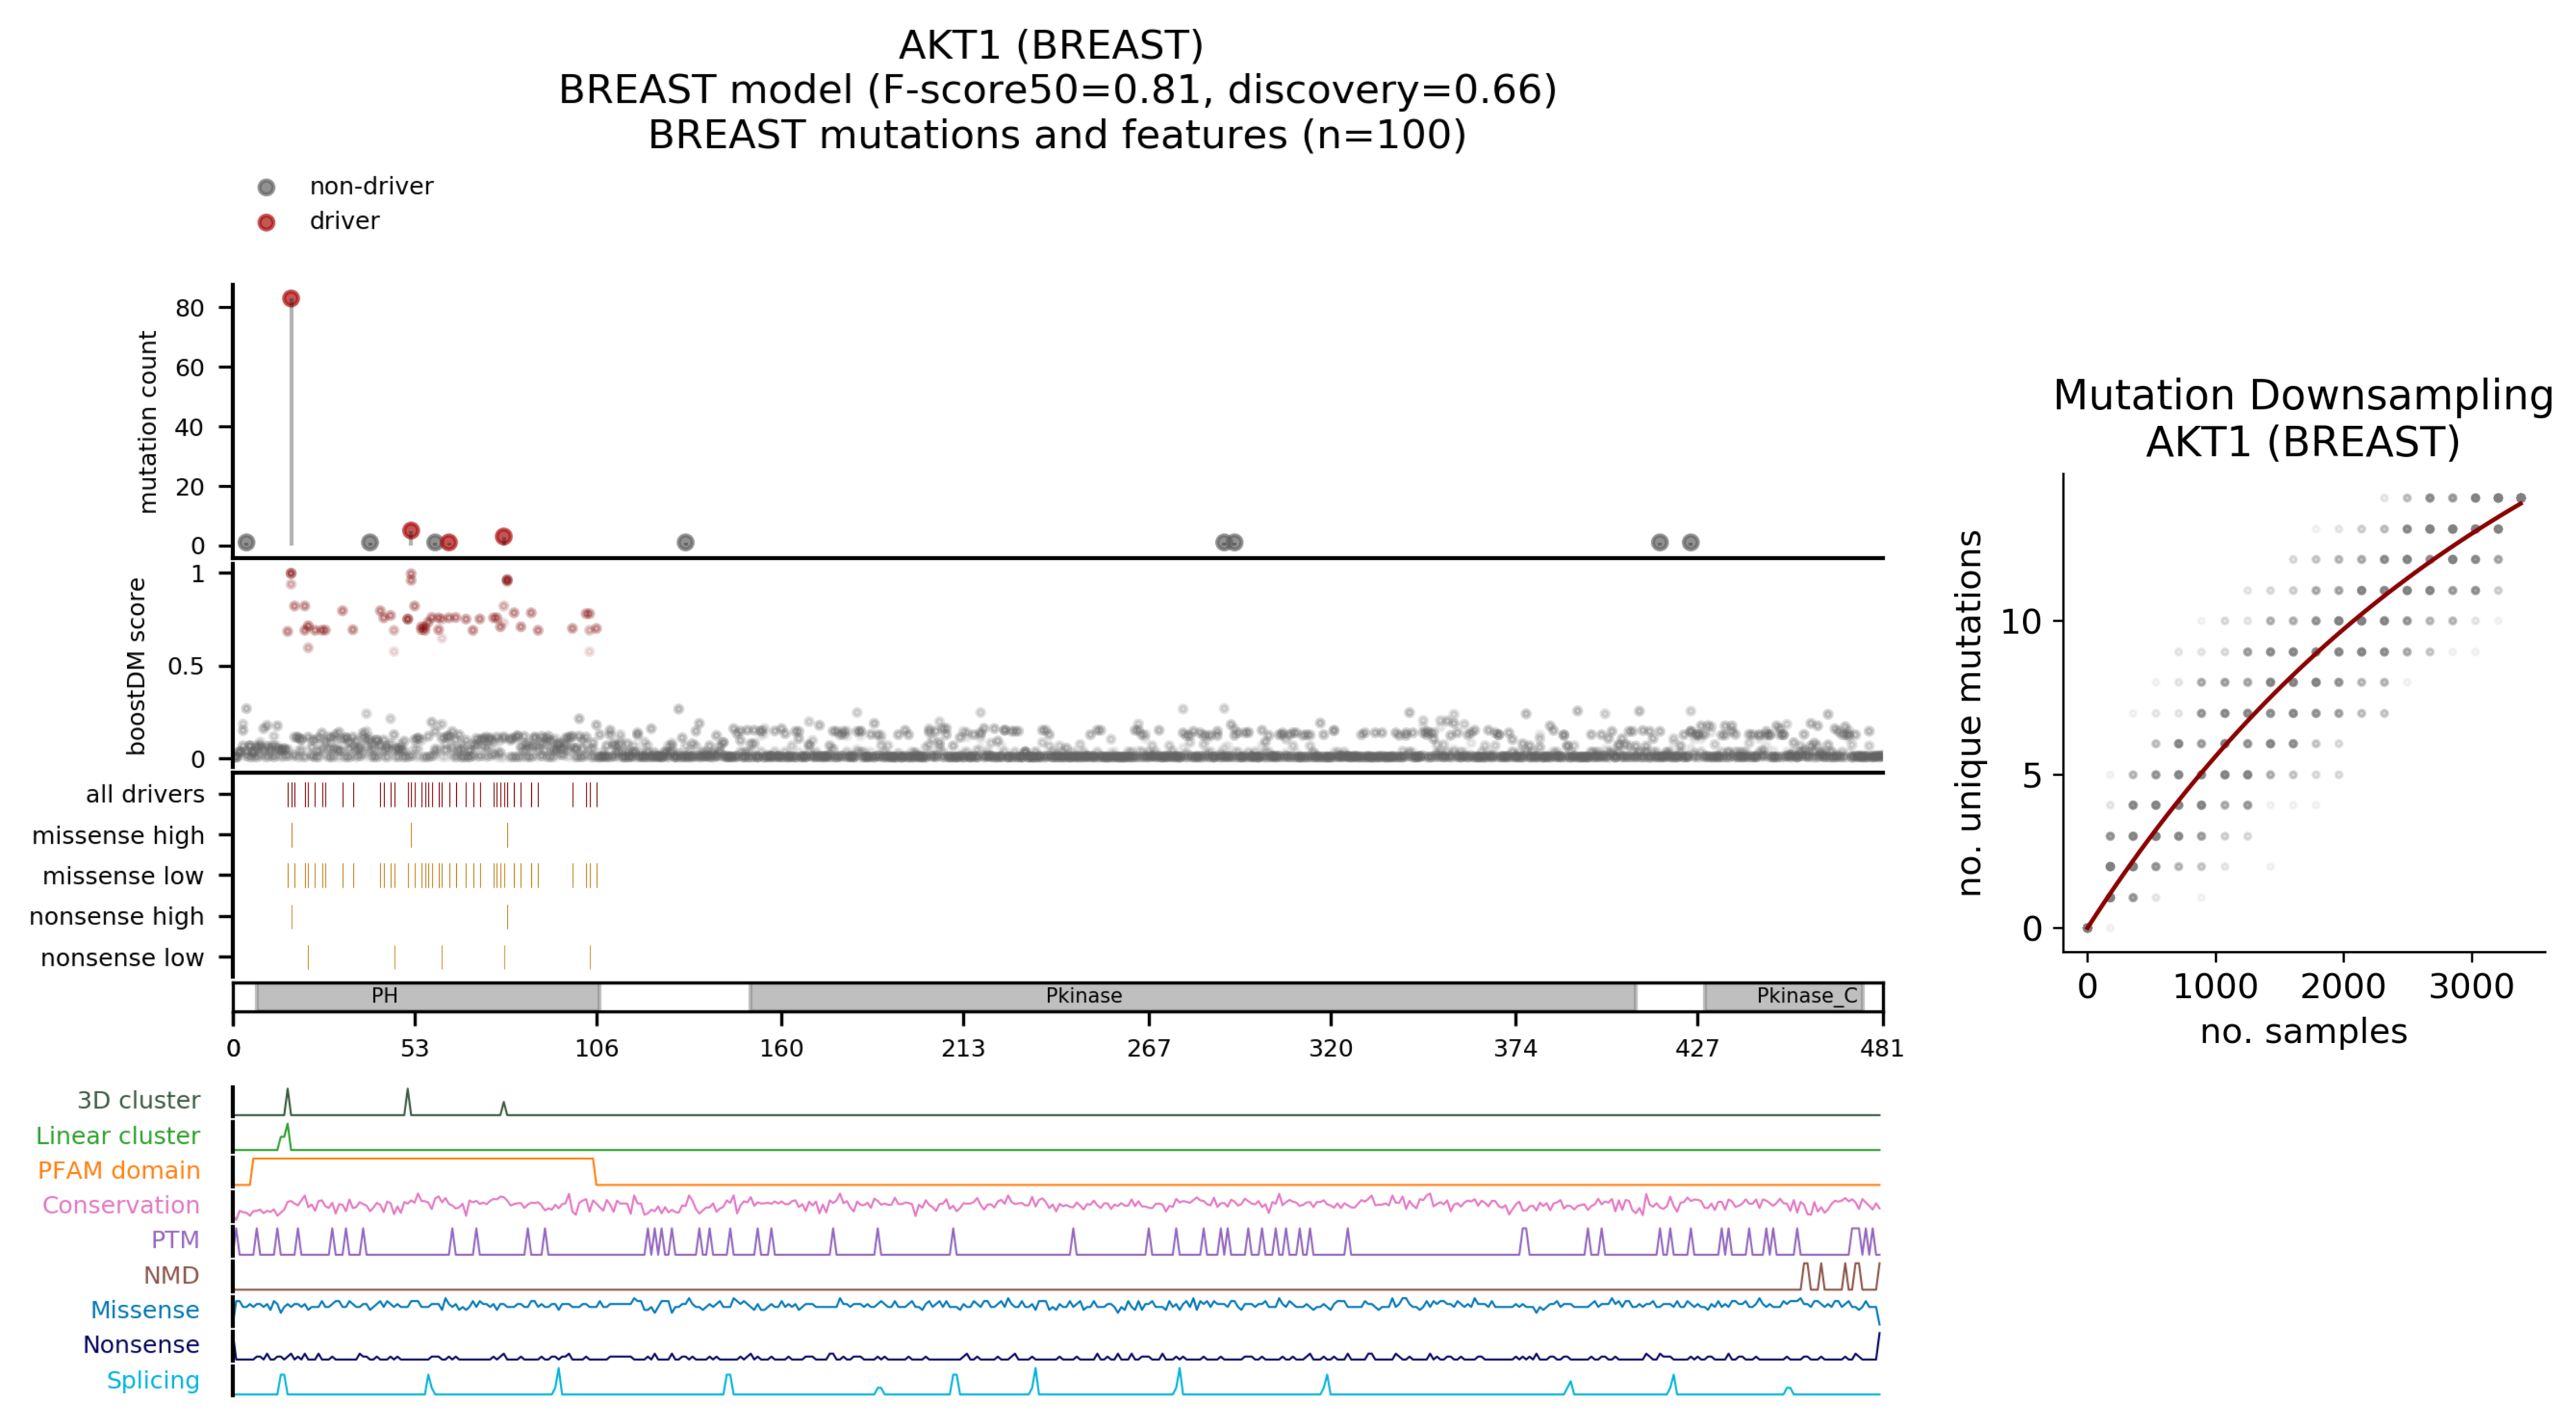Click the Splicing track label
Screen dimensions: 2576x1428
(x=153, y=1380)
